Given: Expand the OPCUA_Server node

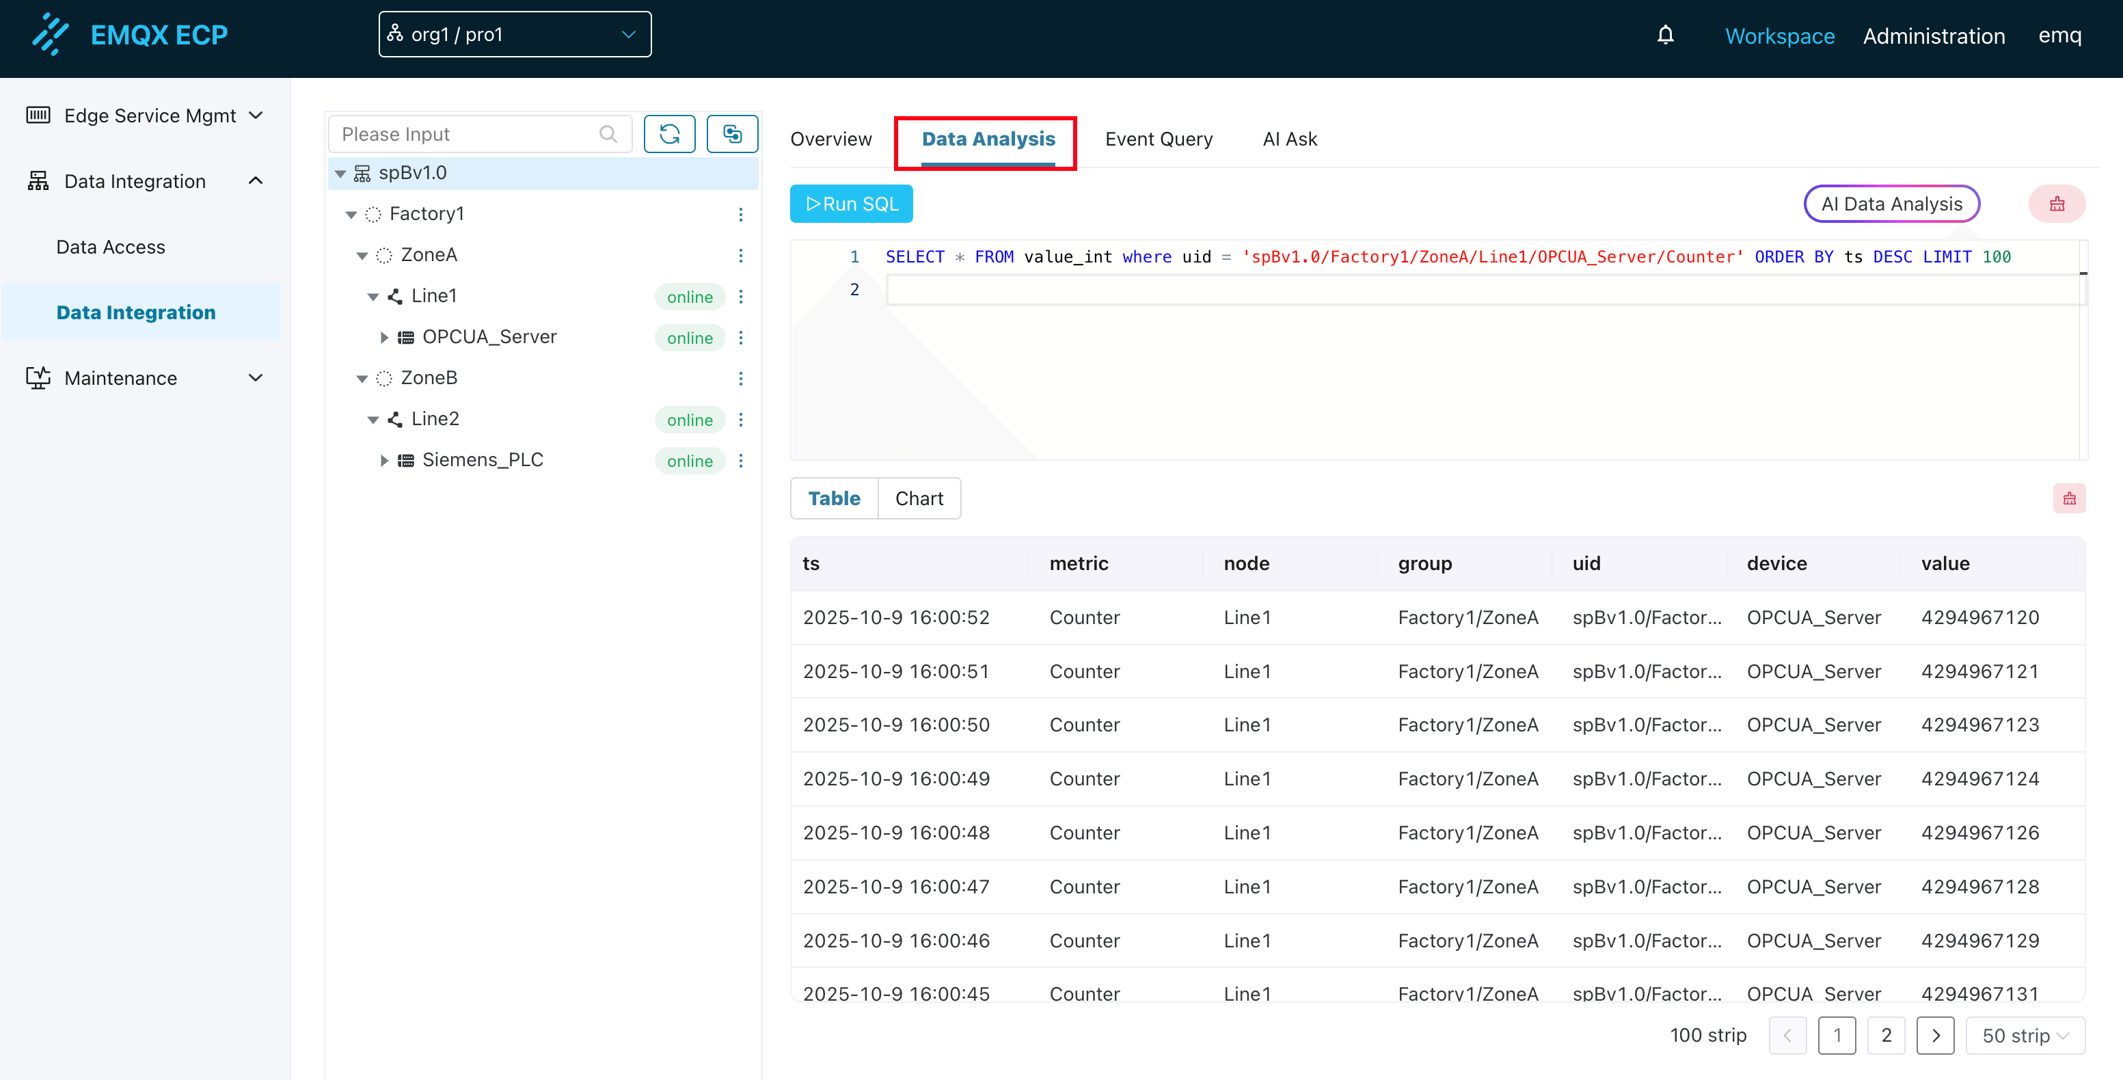Looking at the screenshot, I should click(384, 337).
